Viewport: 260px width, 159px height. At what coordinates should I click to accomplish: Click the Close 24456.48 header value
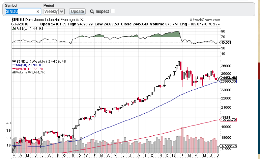point(134,24)
